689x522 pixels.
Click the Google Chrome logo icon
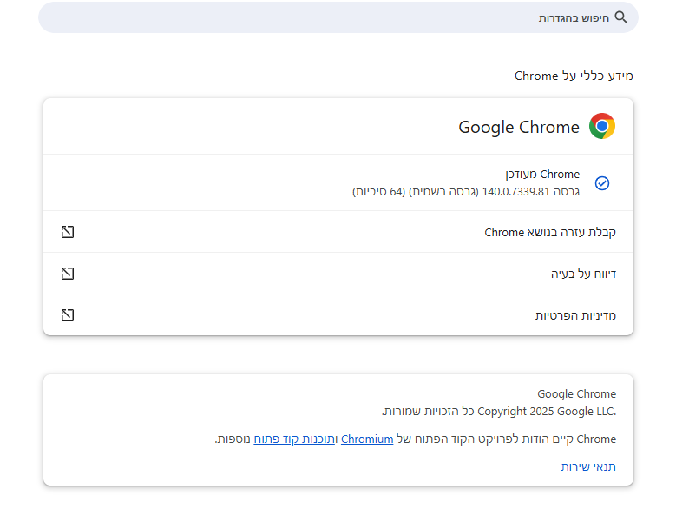coord(602,126)
